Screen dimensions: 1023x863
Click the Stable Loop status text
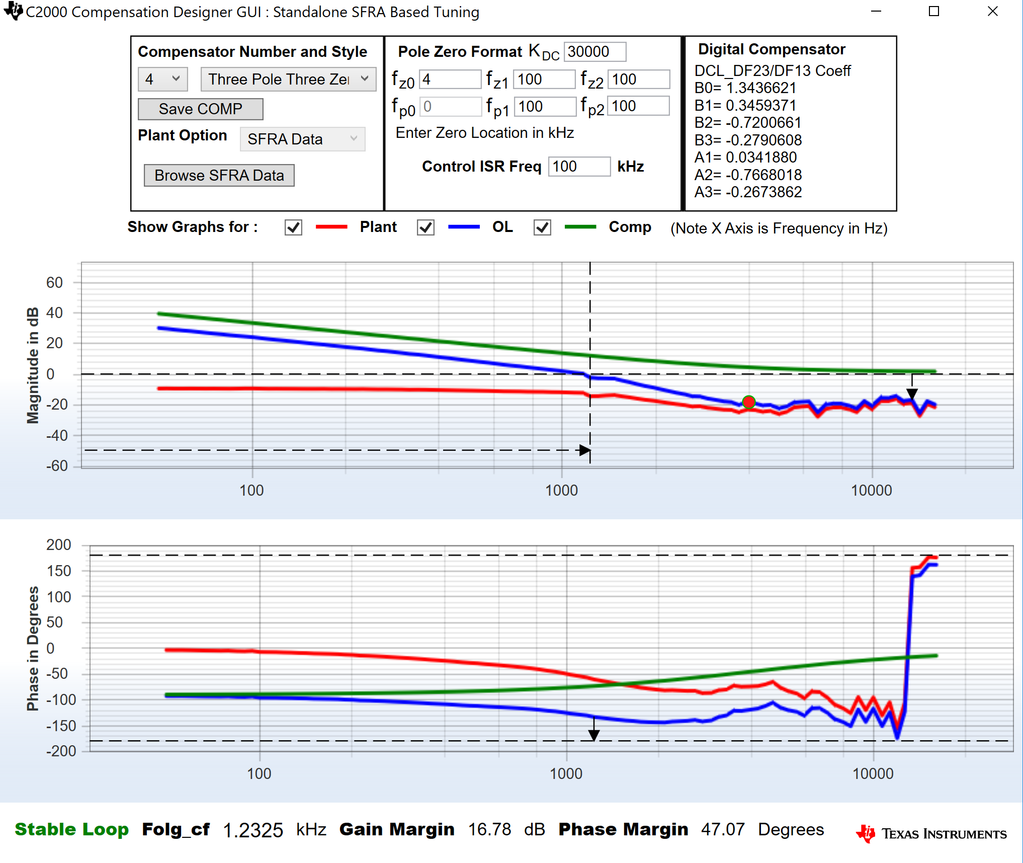coord(72,829)
